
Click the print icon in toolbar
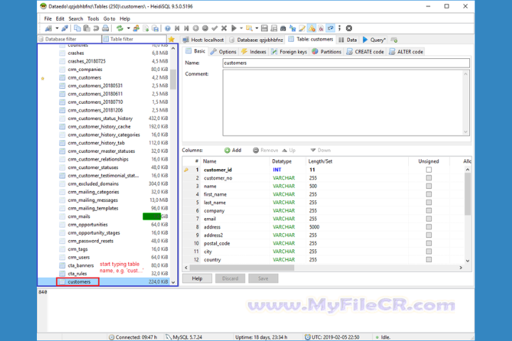coord(105,28)
